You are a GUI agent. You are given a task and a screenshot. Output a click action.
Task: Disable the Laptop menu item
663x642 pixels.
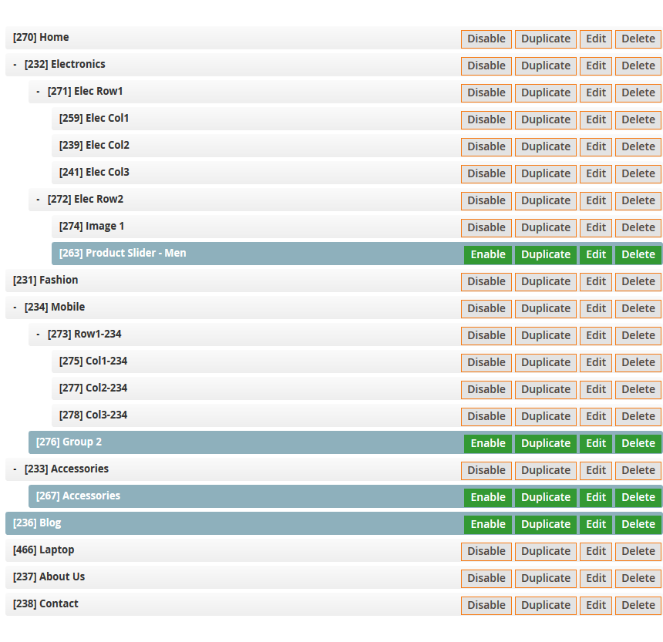pos(486,551)
